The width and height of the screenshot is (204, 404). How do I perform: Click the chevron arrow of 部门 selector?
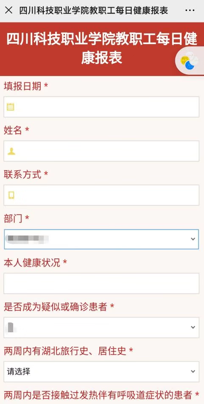point(193,239)
